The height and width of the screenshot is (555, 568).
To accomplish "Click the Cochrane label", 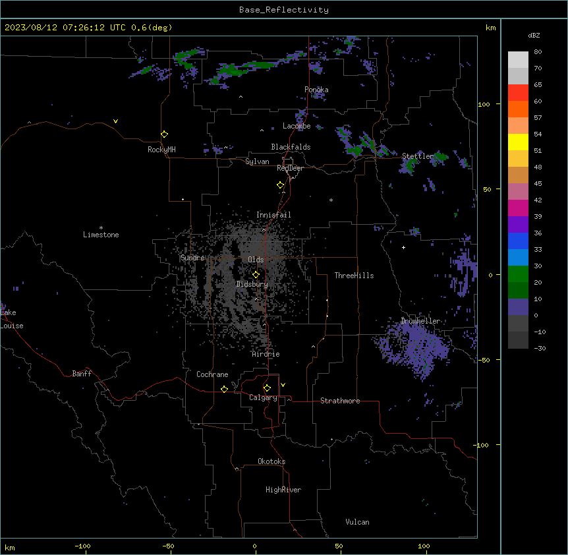I will [x=212, y=374].
